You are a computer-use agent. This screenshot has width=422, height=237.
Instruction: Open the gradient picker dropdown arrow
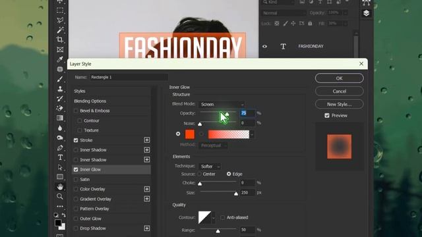click(x=252, y=134)
